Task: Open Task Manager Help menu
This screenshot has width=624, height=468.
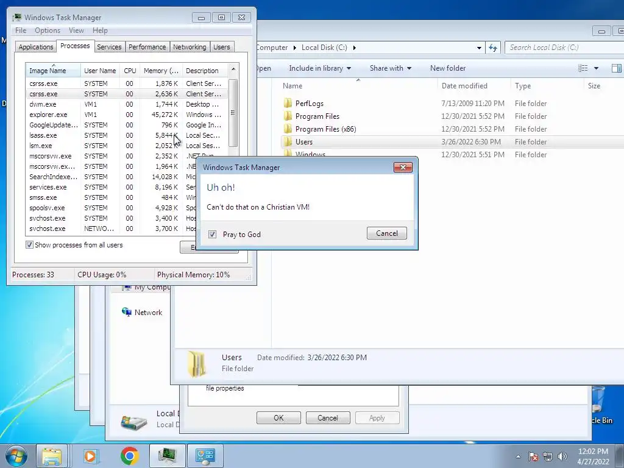Action: click(100, 30)
